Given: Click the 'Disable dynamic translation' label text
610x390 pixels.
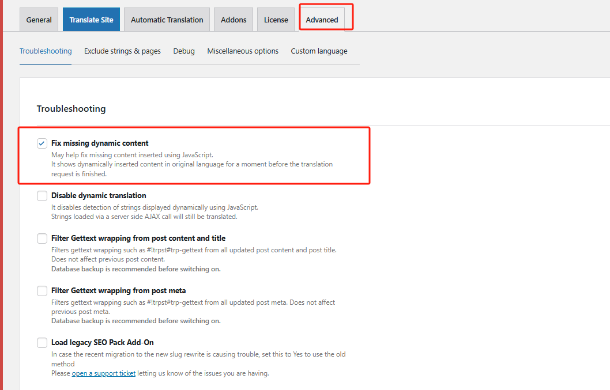Looking at the screenshot, I should 99,196.
